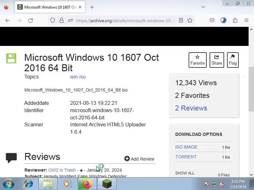Click the page vertical scrollbar thumb

click(x=251, y=89)
